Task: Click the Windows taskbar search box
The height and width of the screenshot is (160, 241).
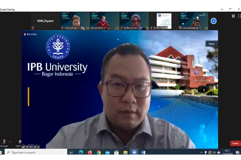Action: 36,153
